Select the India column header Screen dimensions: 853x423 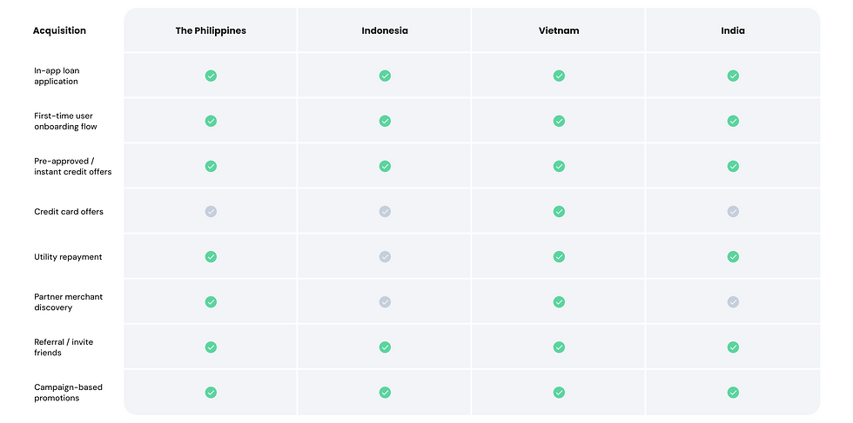733,30
